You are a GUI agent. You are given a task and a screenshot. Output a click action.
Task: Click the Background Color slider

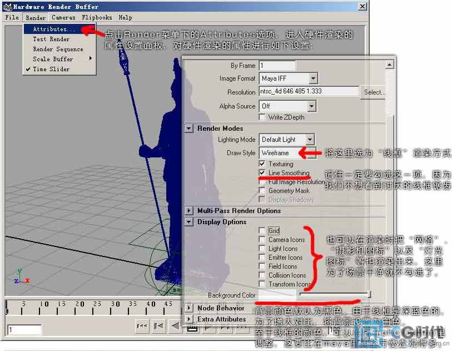click(335, 294)
